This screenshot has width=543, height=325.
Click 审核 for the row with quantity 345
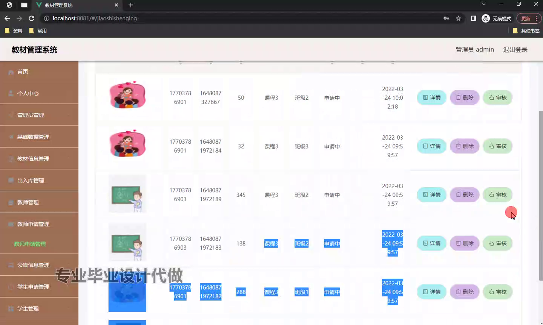point(498,194)
